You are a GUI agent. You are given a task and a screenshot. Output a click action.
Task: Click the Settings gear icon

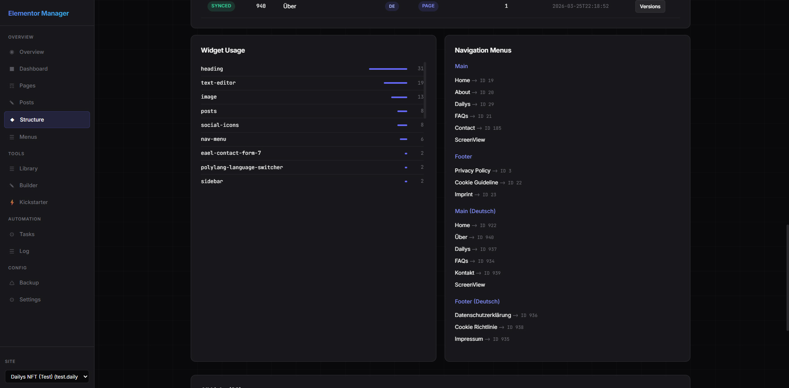(12, 300)
